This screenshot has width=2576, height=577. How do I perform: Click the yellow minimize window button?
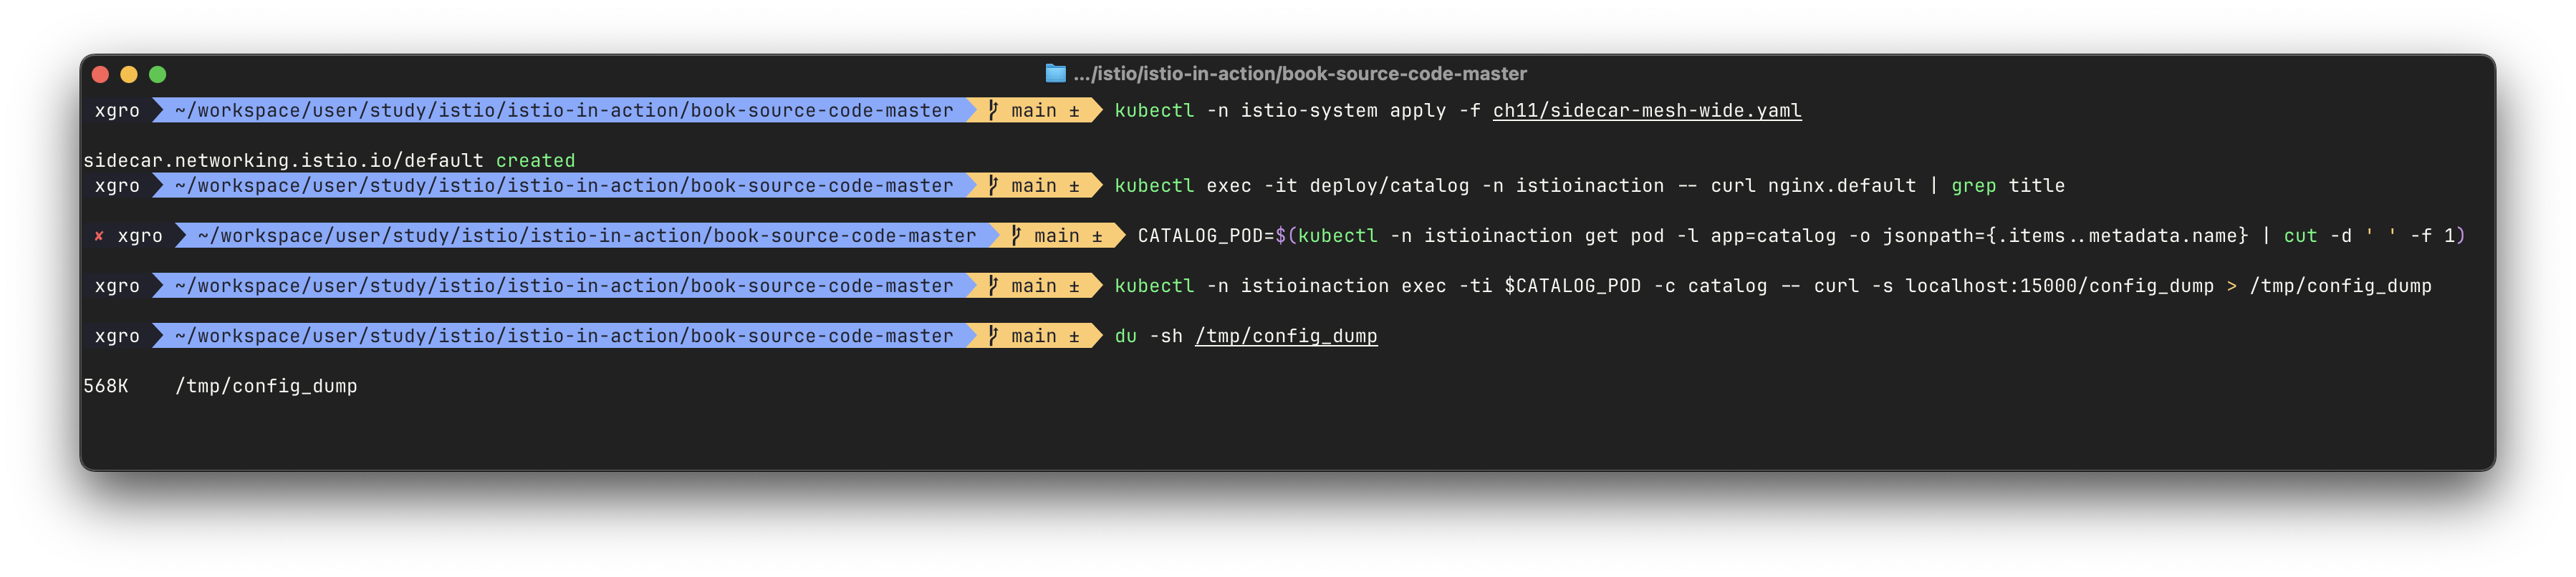(129, 74)
